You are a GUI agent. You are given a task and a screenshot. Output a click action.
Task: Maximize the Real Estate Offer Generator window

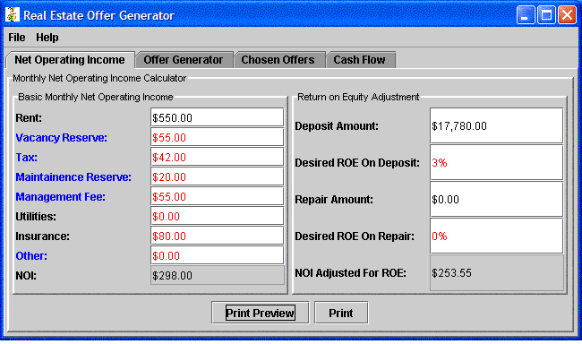pyautogui.click(x=546, y=15)
